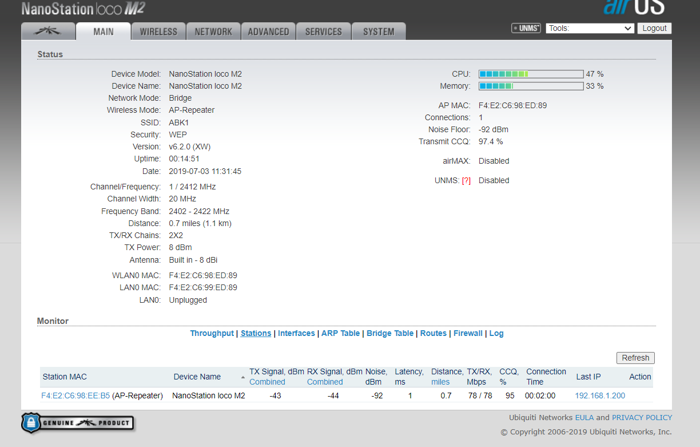Click the Channel/Frequency value 1 / 2412 MHz
The width and height of the screenshot is (700, 447).
point(192,187)
